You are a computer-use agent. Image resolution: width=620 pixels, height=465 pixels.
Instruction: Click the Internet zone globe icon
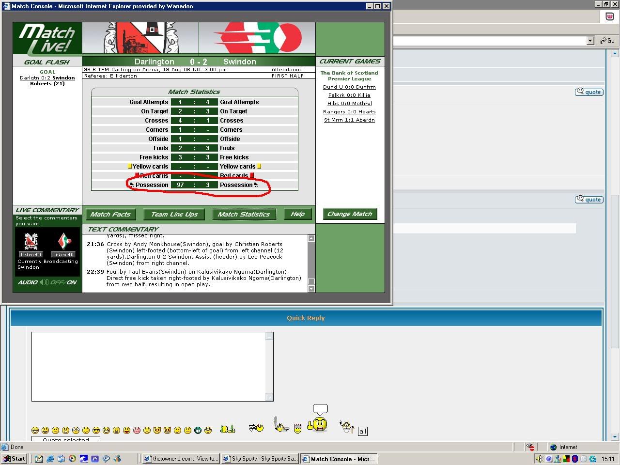(553, 447)
